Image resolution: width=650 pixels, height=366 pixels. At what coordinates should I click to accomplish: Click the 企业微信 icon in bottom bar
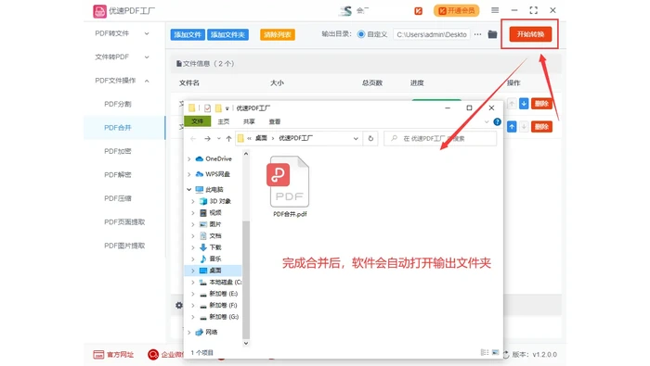(153, 355)
